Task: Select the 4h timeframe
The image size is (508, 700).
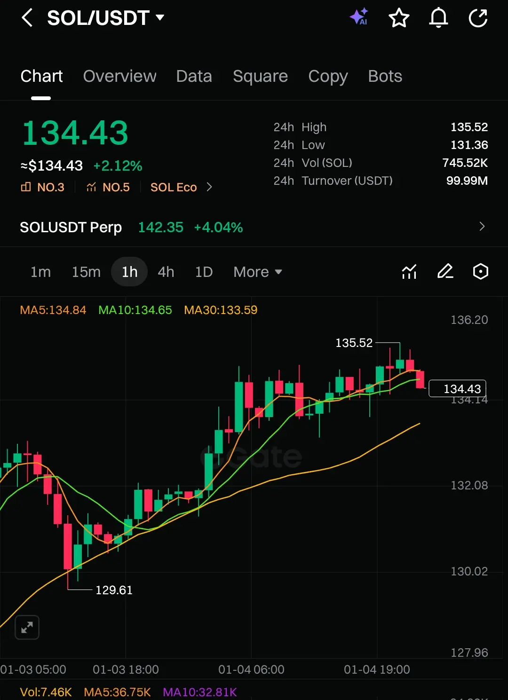Action: coord(166,272)
